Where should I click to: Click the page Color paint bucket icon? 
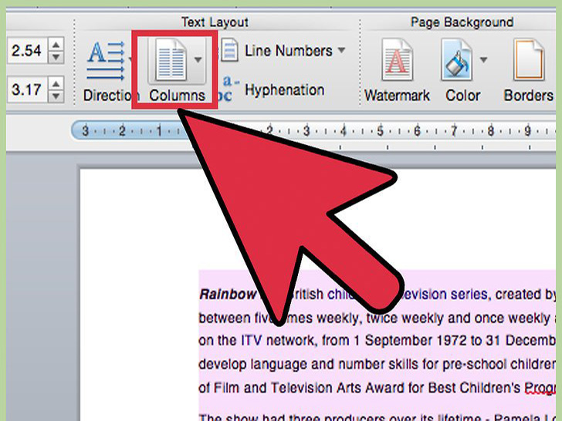[x=457, y=59]
